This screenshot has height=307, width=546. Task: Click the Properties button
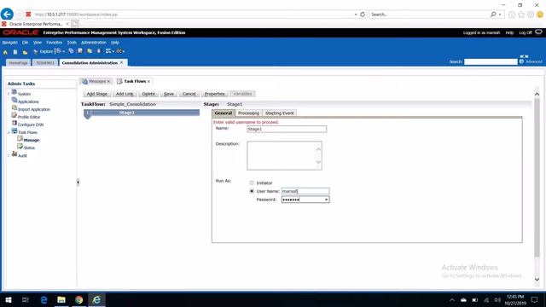coord(214,94)
